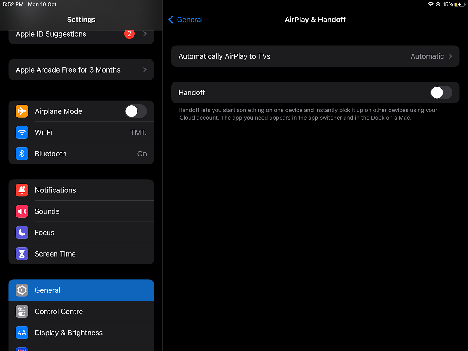Tap the Mon 10 Oct date
Viewport: 468px width, 351px height.
42,4
